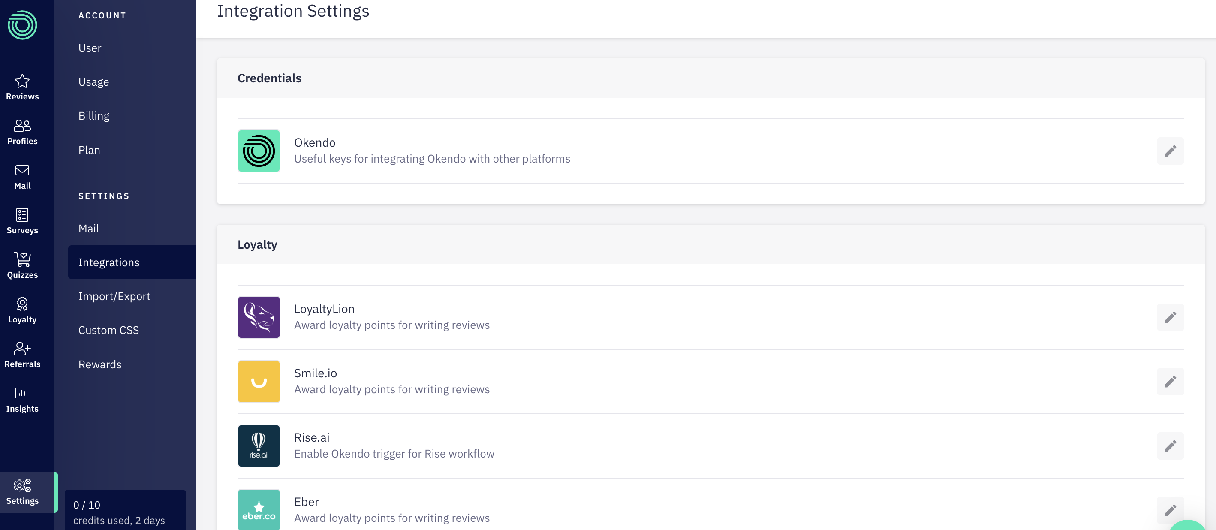This screenshot has height=530, width=1216.
Task: Click the Smile.io logo thumbnail
Action: coord(259,381)
